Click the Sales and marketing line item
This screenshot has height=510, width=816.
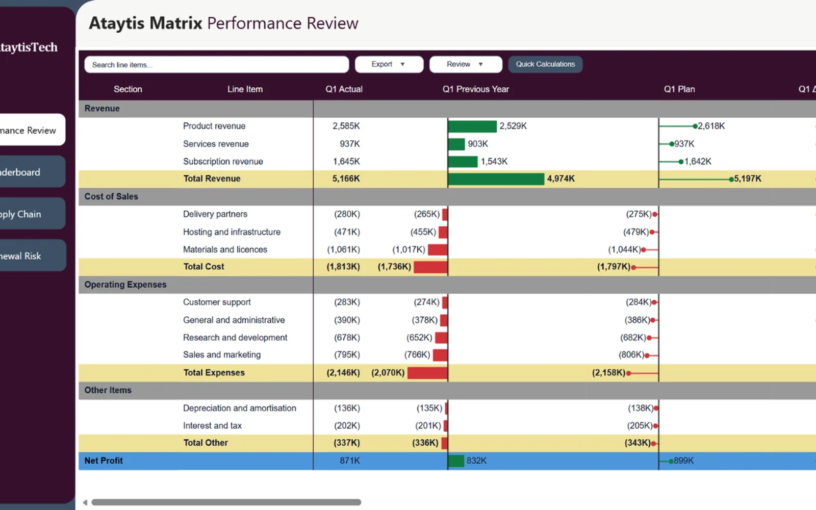click(222, 354)
